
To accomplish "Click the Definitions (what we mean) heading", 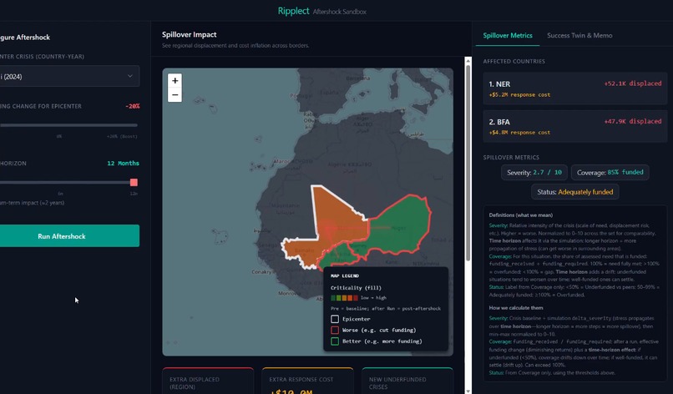I will pos(521,215).
